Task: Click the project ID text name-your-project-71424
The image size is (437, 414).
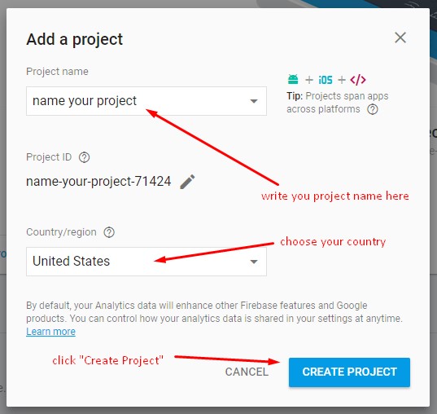Action: [98, 182]
